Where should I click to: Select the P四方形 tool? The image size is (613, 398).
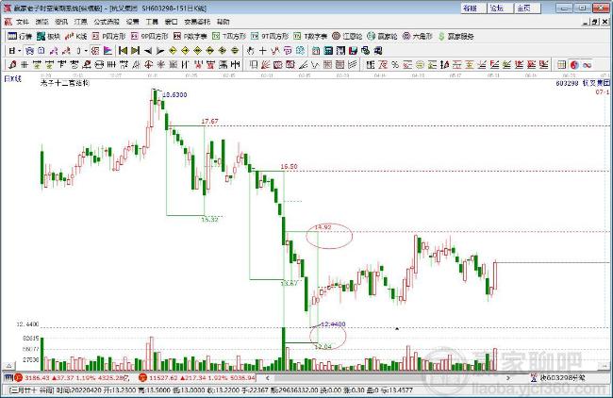(x=108, y=37)
